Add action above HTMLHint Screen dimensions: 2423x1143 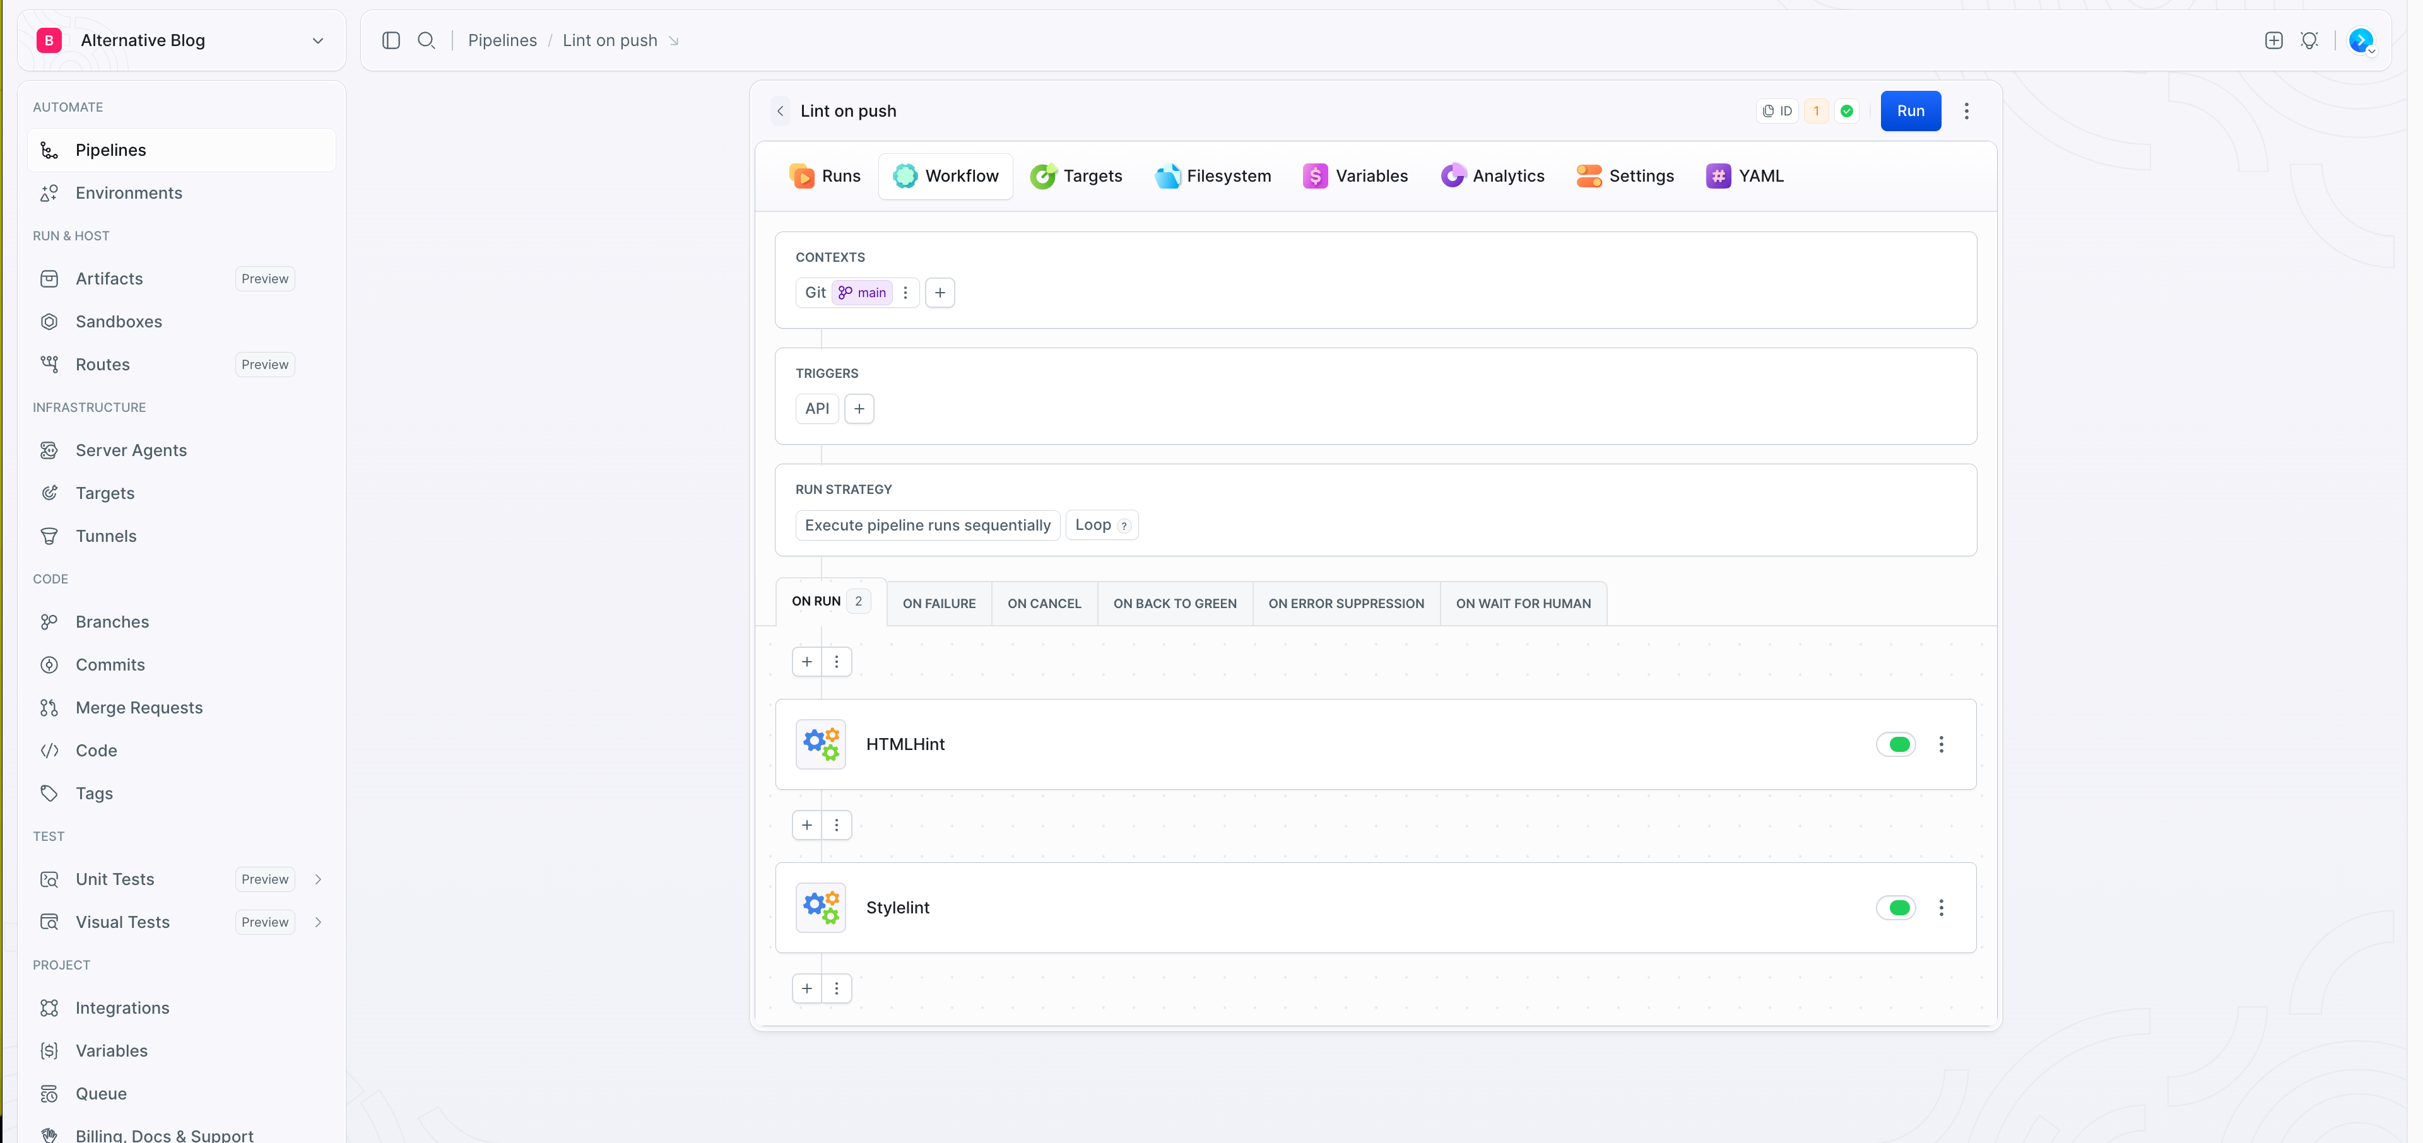807,662
